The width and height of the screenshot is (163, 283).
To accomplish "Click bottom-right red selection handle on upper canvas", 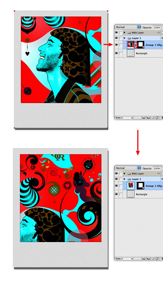I will point(107,128).
